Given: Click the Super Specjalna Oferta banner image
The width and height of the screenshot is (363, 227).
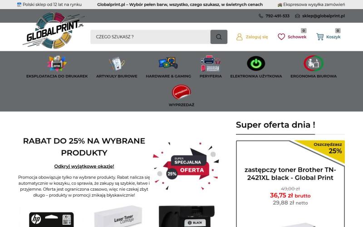Looking at the screenshot, I should [x=186, y=166].
